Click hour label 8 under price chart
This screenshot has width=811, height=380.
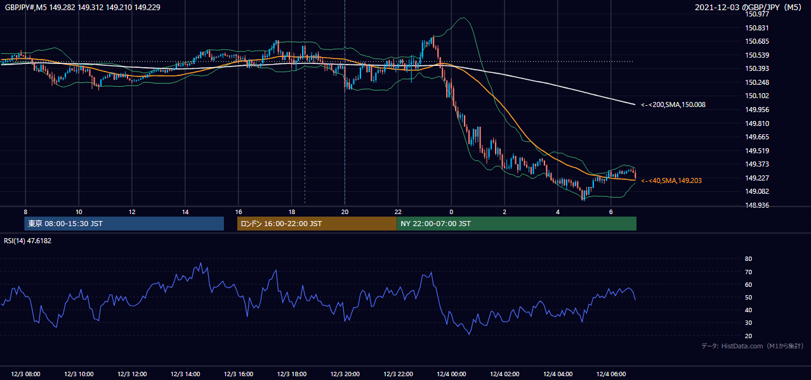(25, 212)
